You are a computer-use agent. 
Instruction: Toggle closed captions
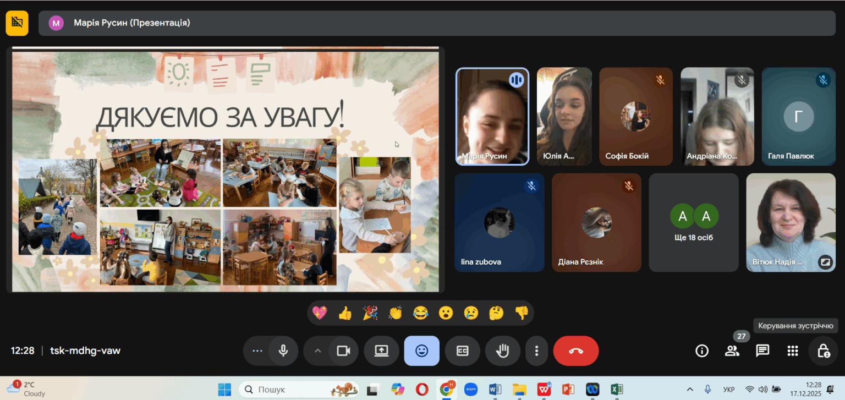pyautogui.click(x=462, y=351)
